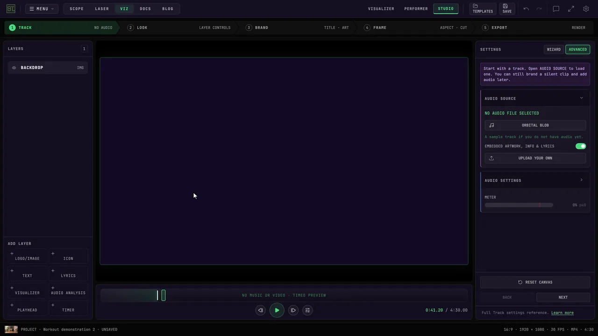This screenshot has width=598, height=336.
Task: Switch to Performer mode
Action: [416, 8]
